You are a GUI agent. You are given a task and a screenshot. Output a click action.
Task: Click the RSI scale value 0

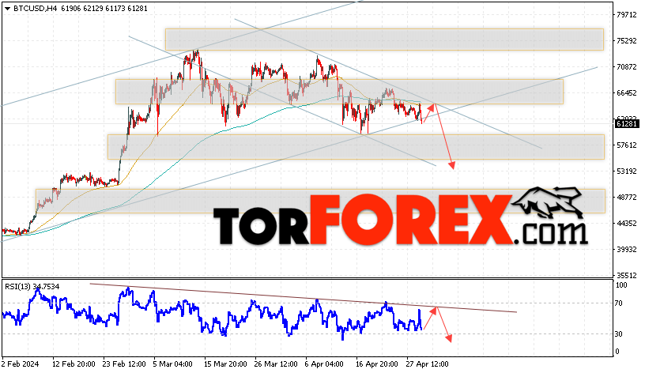617,352
